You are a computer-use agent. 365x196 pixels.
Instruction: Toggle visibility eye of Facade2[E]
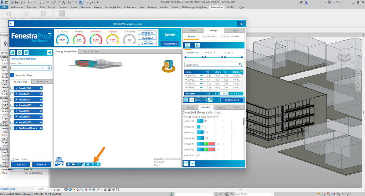(x=41, y=94)
